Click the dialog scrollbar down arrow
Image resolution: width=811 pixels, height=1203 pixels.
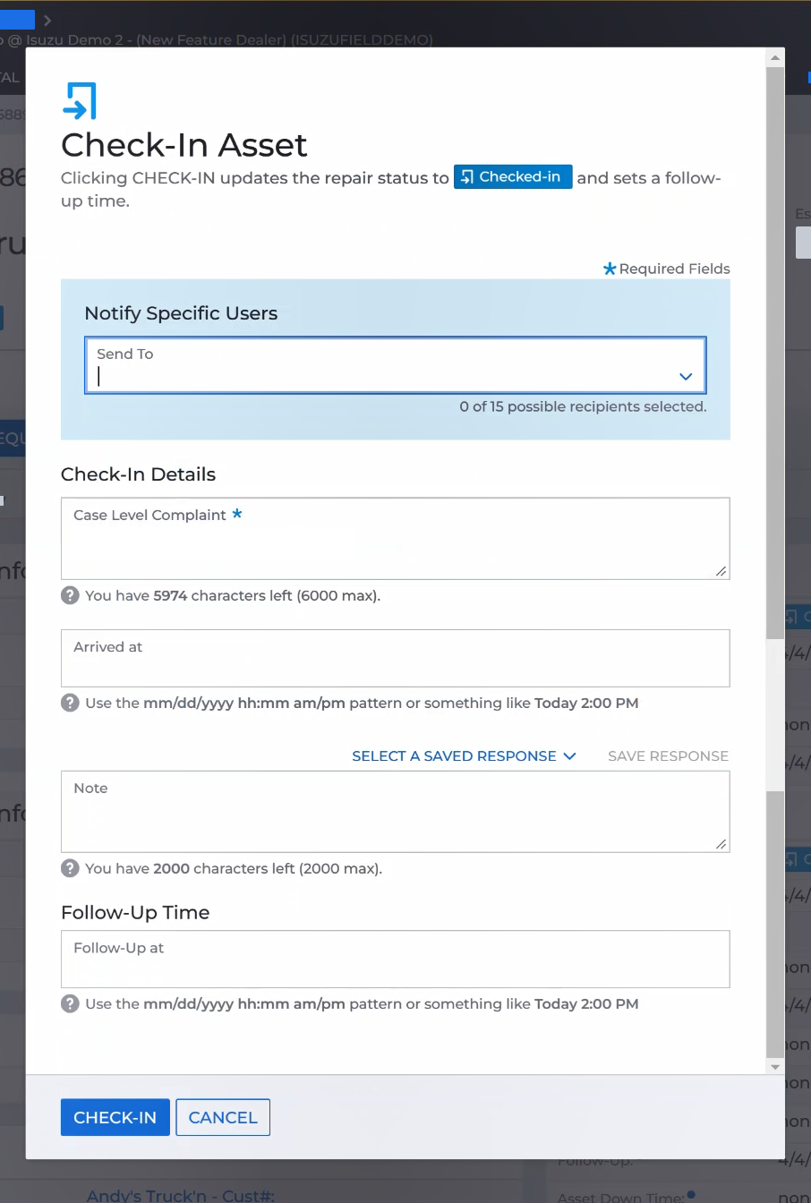(x=775, y=1067)
